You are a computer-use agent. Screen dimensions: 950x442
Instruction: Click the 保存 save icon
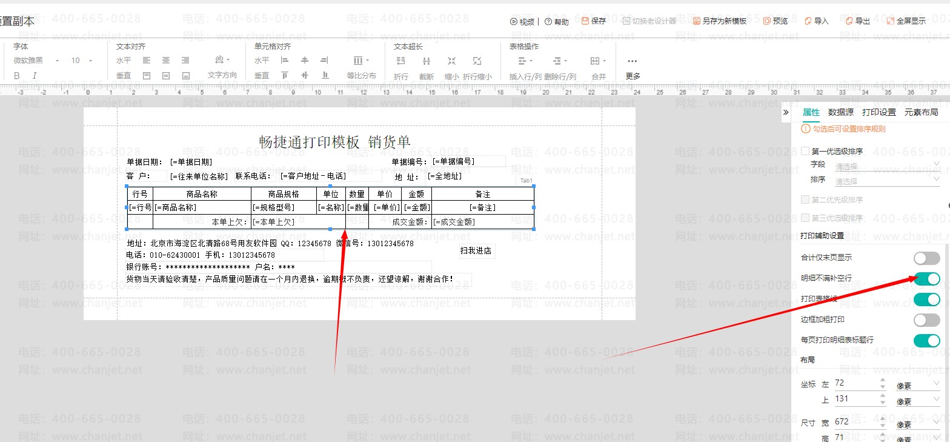[594, 21]
